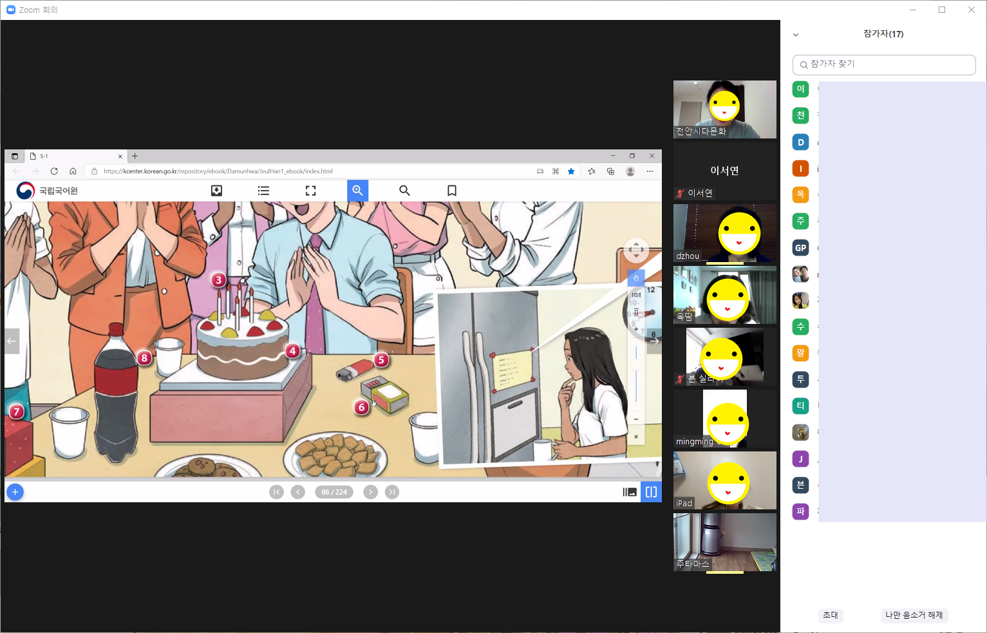Screen dimensions: 987x633
Task: Click the pan direction pad control
Action: [x=636, y=250]
